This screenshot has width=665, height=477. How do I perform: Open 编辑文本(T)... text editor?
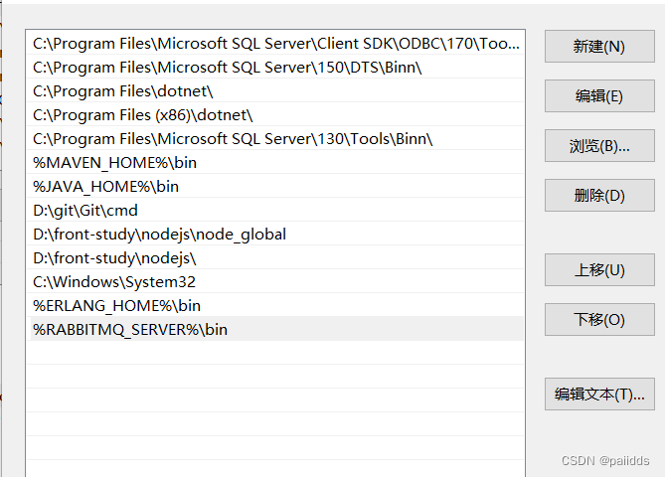pos(599,394)
